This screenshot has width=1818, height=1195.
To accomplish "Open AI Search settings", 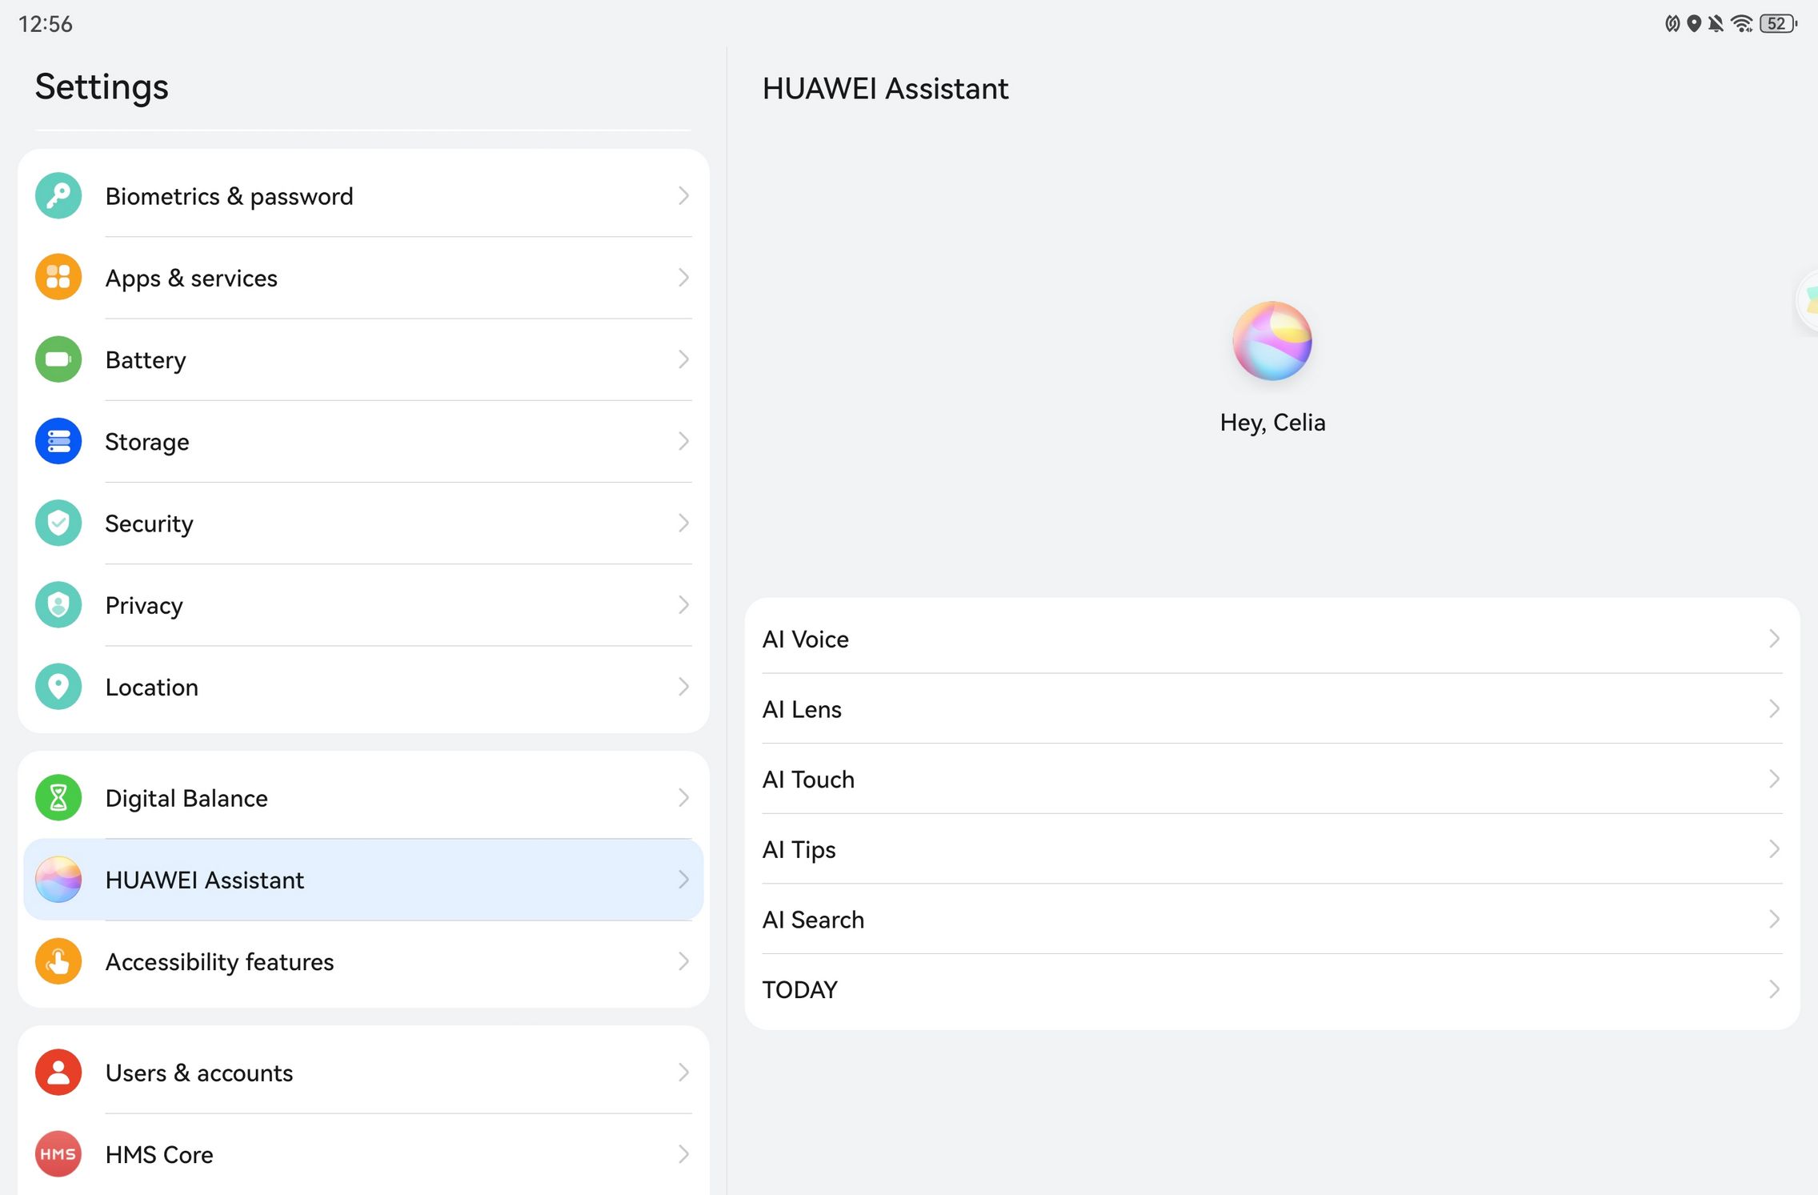I will pyautogui.click(x=1271, y=920).
